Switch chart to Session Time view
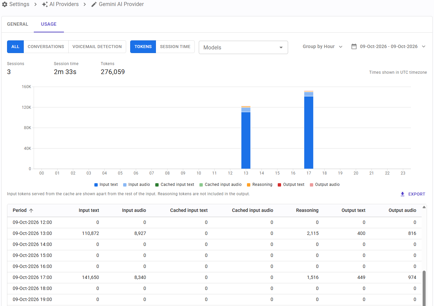Image resolution: width=434 pixels, height=306 pixels. pos(175,47)
